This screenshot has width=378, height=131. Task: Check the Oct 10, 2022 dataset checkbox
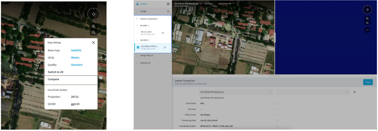138,33
